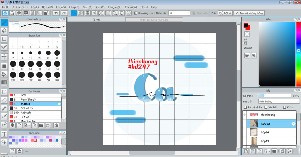Open Pha trộn blending mode dropdown
Screen dimensions: 301x157
pos(279,101)
